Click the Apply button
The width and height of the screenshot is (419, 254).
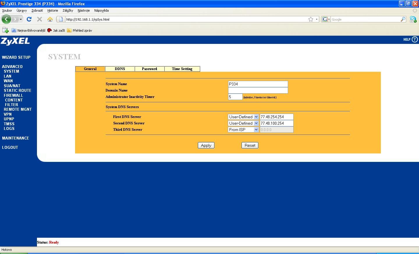[206, 145]
